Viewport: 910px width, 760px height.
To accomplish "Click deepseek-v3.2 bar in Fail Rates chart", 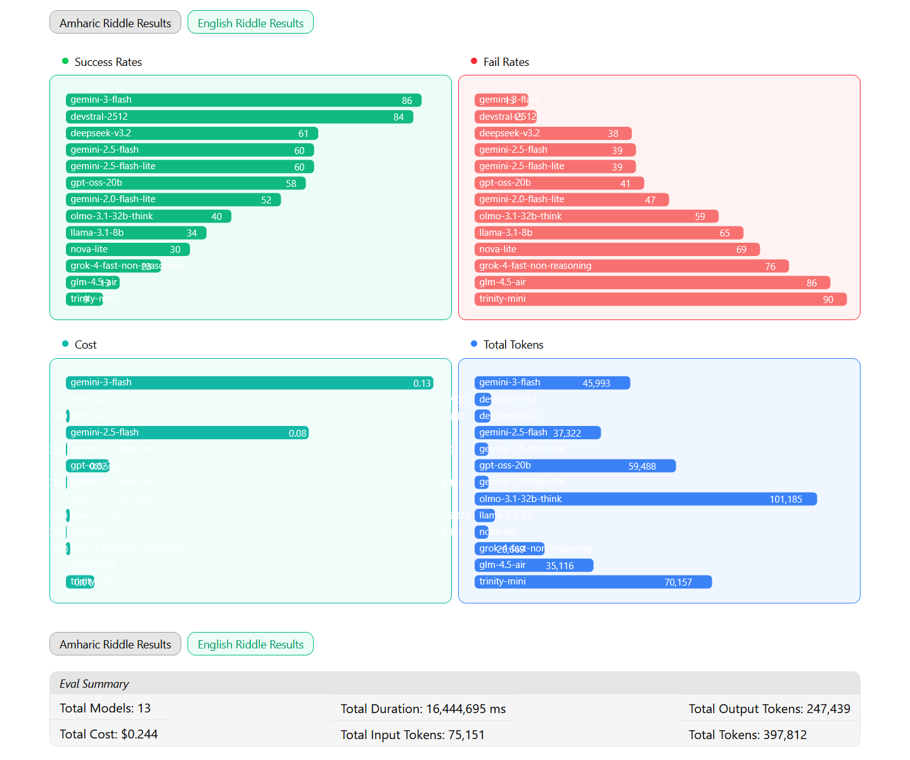I will tap(553, 133).
